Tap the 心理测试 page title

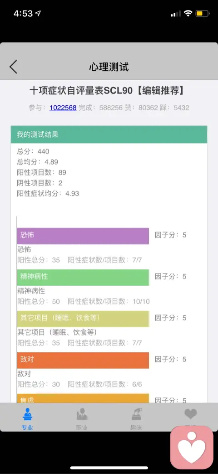coord(109,67)
